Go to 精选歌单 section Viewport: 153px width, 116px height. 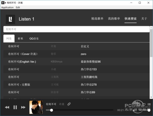point(97,19)
